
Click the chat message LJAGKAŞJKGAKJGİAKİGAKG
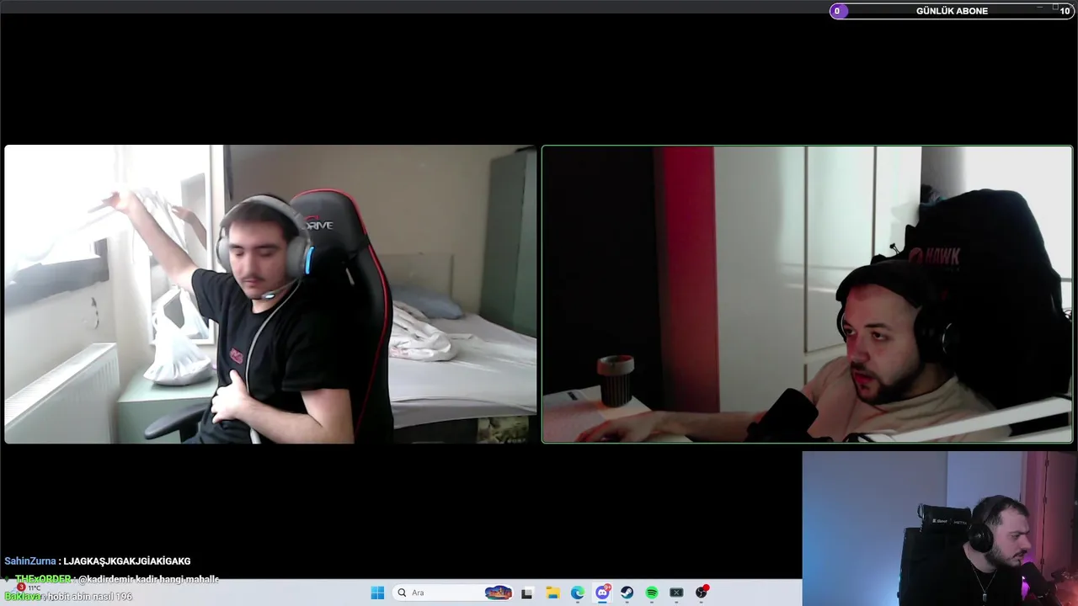[x=127, y=561]
